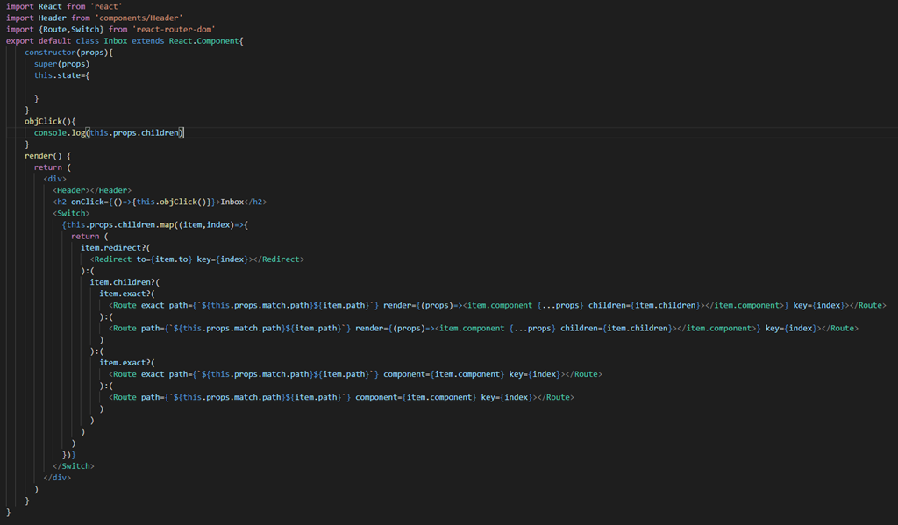This screenshot has width=898, height=525.
Task: Click the closing div JSX tag
Action: (57, 478)
